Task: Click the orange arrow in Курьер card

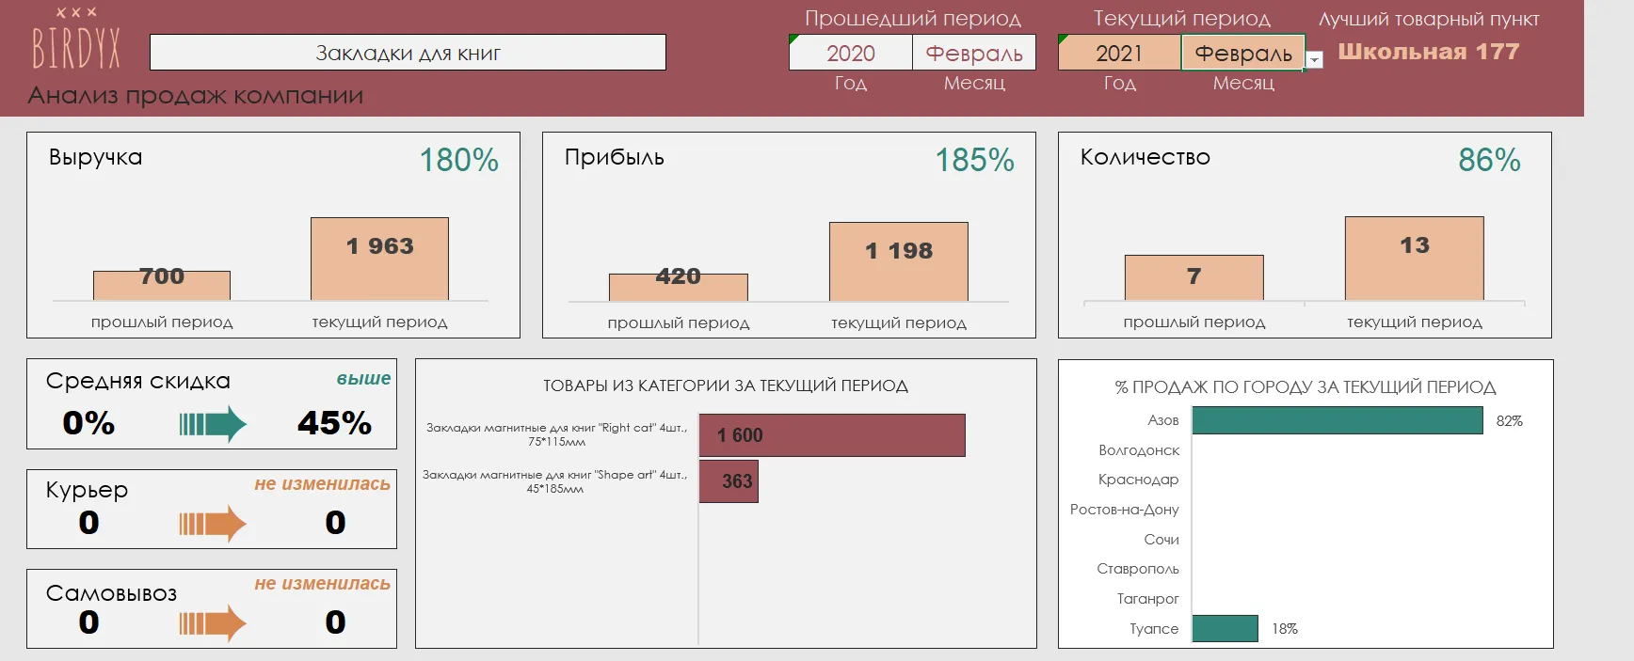Action: [x=213, y=524]
